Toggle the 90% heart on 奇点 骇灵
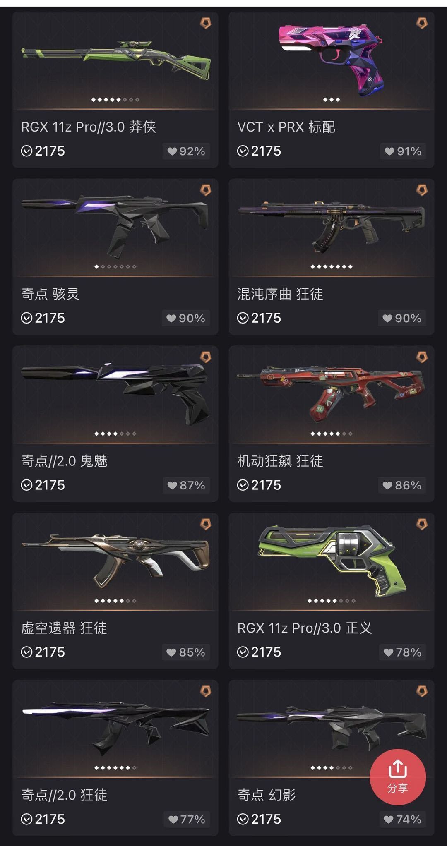The image size is (447, 846). 186,319
